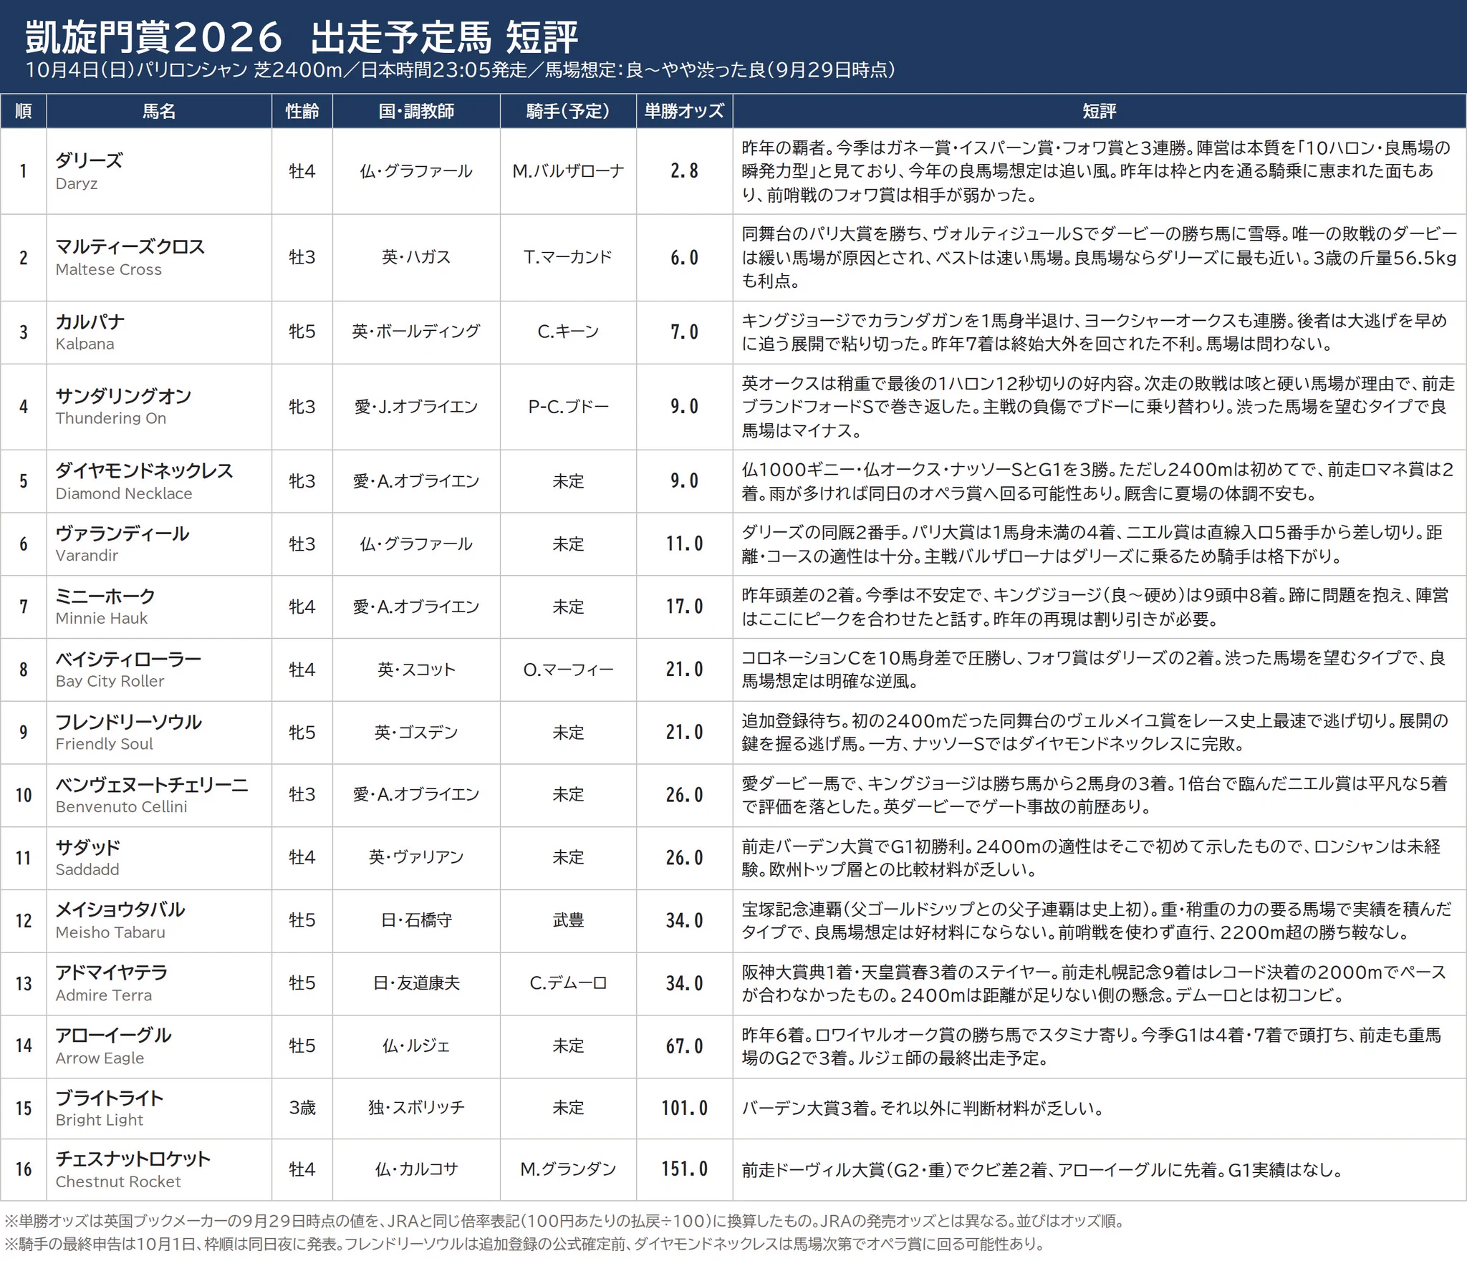This screenshot has height=1261, width=1467.
Task: Click odds value 101.0 for Bright Light
Action: [x=684, y=1108]
